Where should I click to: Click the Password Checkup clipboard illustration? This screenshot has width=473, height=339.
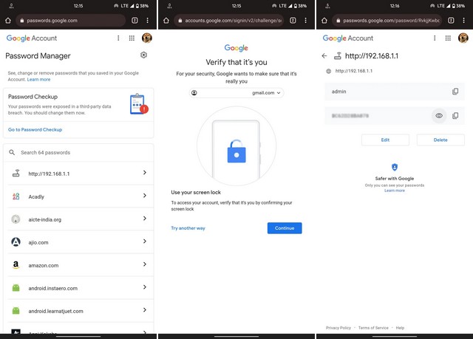(x=139, y=104)
